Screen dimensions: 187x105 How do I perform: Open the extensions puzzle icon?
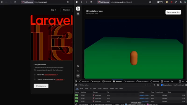[176, 2]
